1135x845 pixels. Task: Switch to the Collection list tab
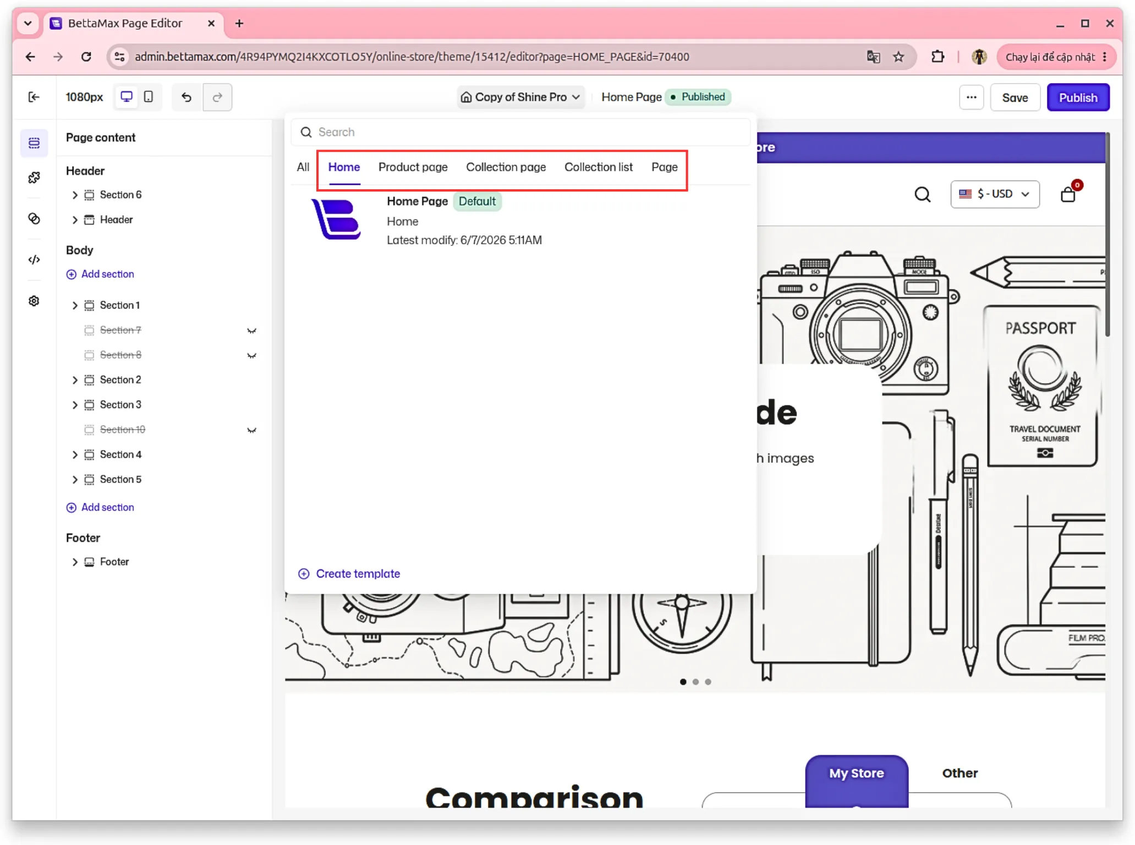[x=598, y=167]
